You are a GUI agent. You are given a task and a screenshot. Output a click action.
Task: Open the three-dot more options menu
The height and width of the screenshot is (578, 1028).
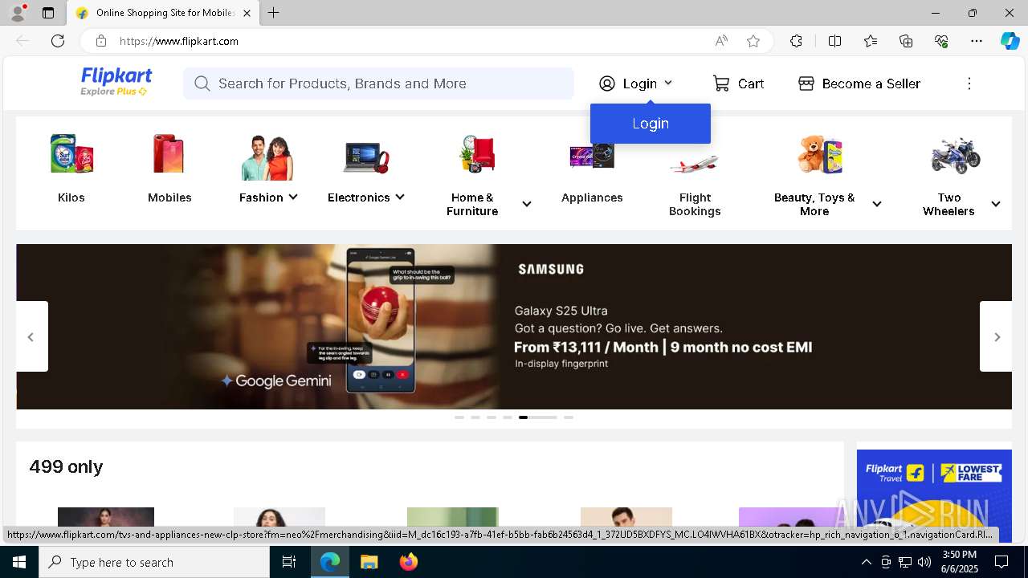click(x=969, y=83)
